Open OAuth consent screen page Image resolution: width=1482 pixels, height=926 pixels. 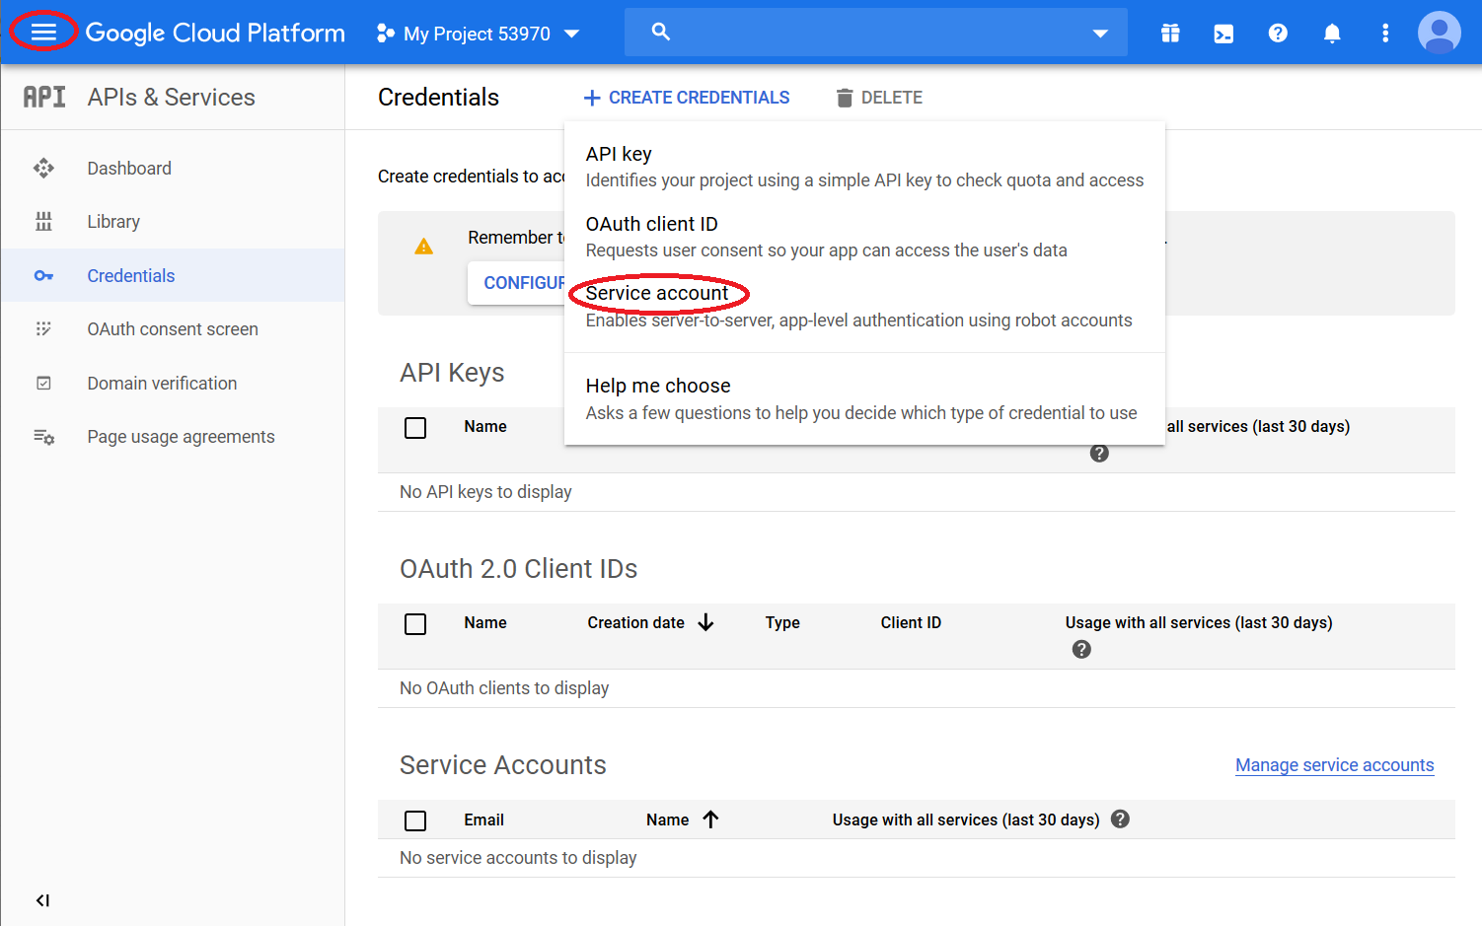click(173, 329)
